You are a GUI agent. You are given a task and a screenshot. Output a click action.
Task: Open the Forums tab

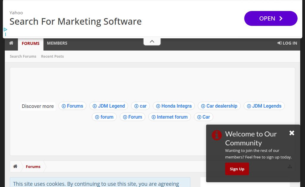(30, 43)
